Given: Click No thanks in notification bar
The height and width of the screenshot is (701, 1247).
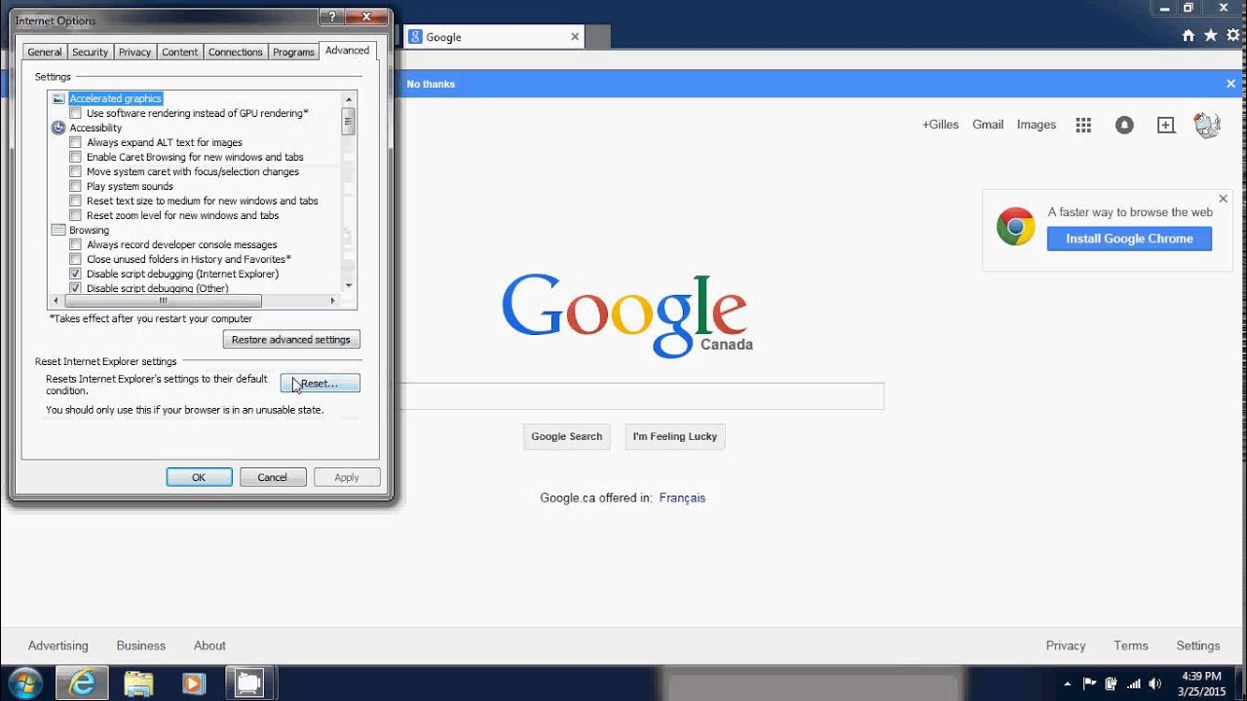Looking at the screenshot, I should (x=431, y=84).
